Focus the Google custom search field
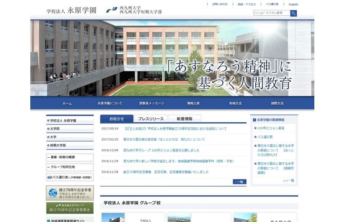 272,13
